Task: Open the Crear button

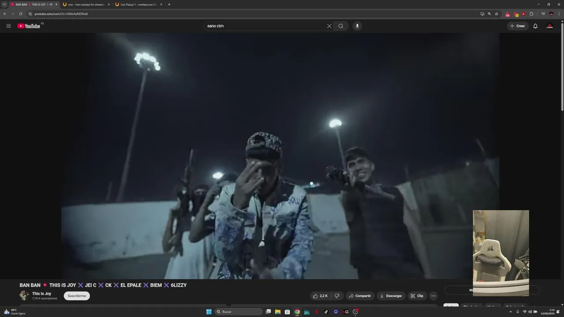Action: (x=517, y=26)
